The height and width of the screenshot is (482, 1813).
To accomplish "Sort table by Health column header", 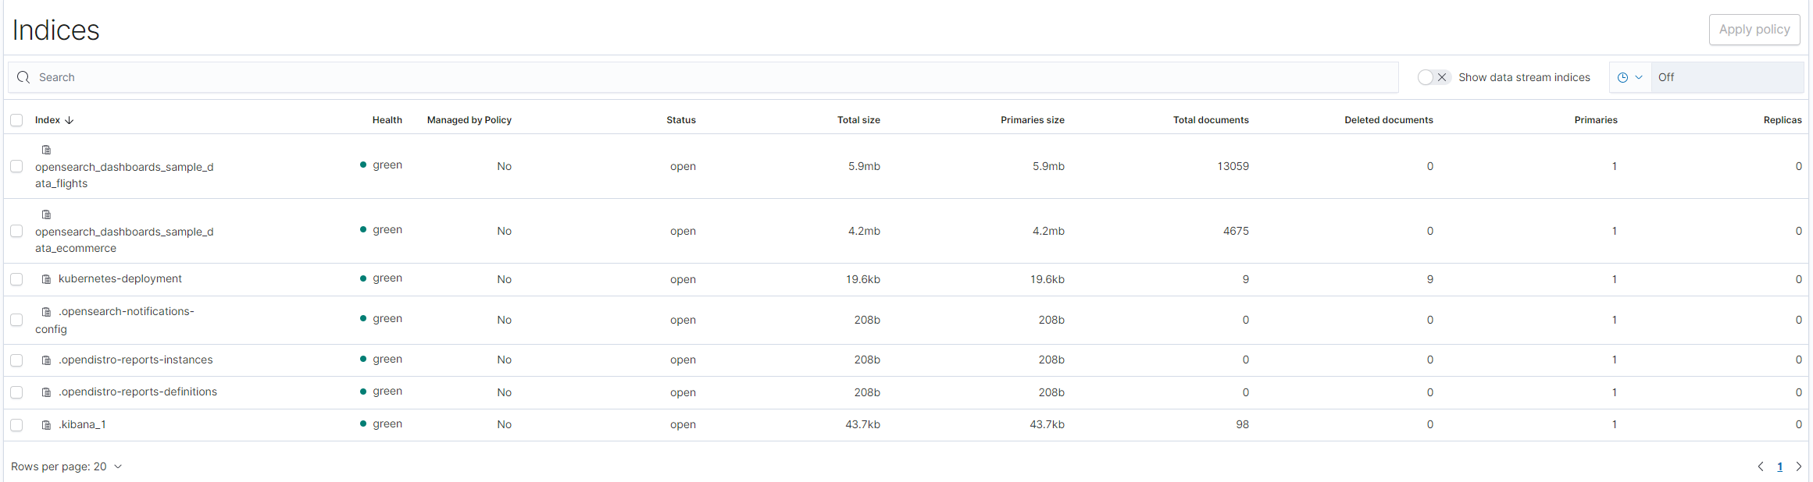I will point(387,120).
